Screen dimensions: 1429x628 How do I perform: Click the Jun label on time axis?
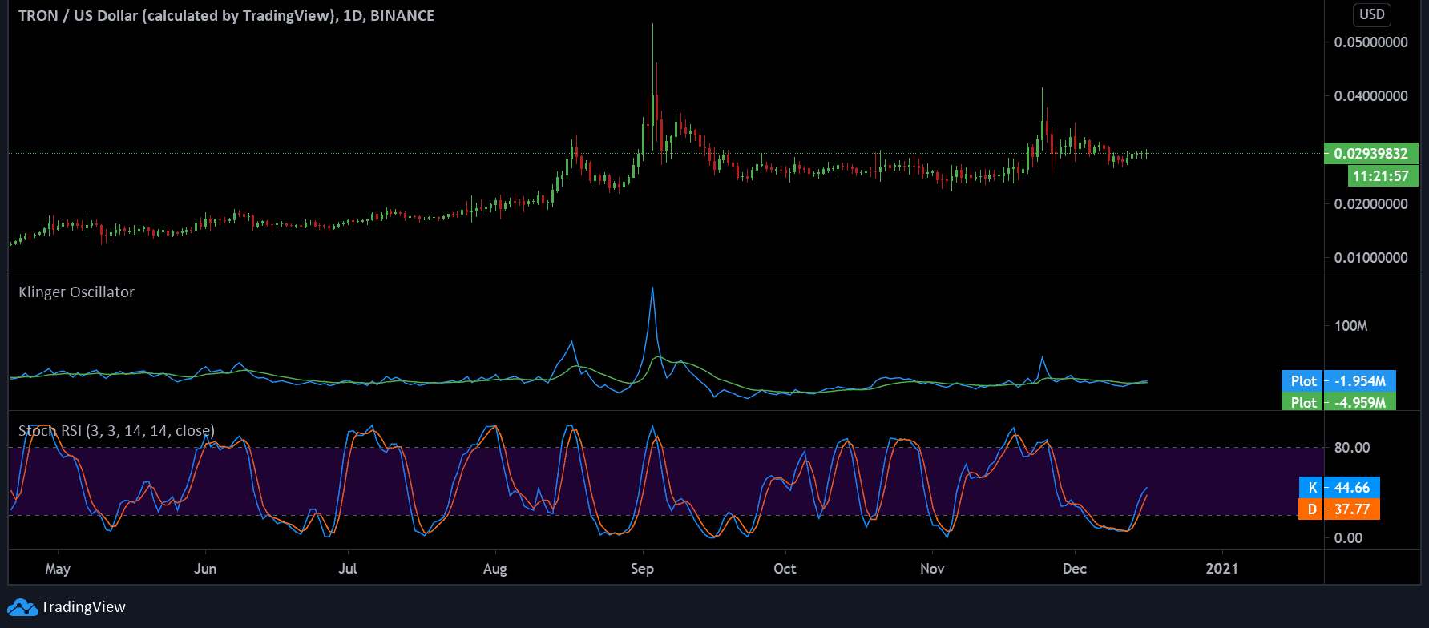click(x=205, y=569)
